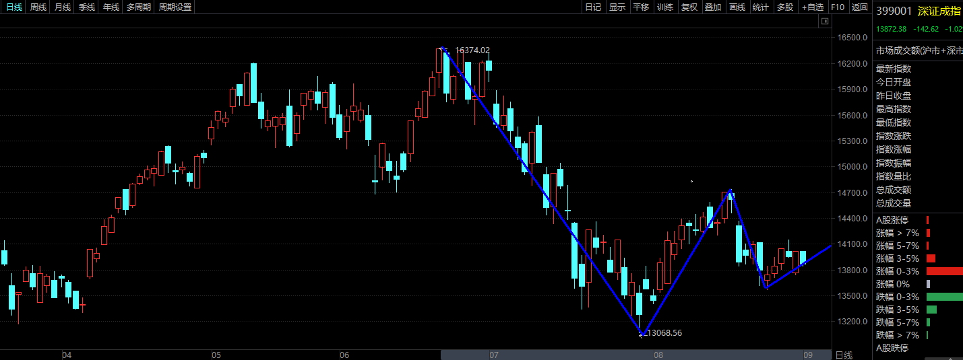Click the 04 month marker on timeline
Viewport: 963px width, 360px height.
point(67,355)
